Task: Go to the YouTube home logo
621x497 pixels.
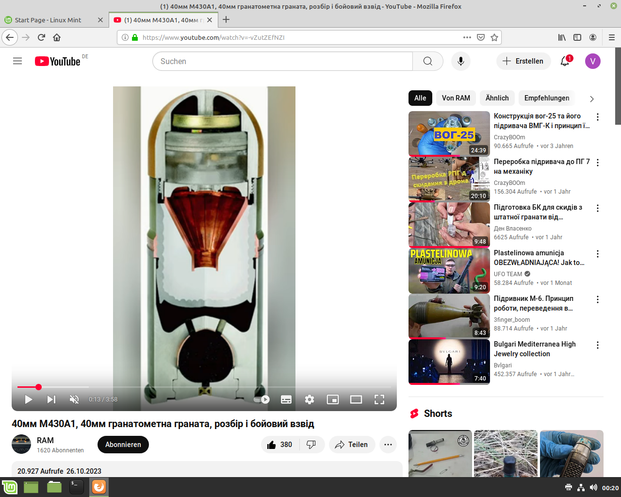Action: click(58, 61)
